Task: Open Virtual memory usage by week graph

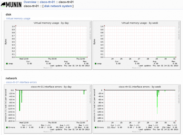Action: (137, 45)
